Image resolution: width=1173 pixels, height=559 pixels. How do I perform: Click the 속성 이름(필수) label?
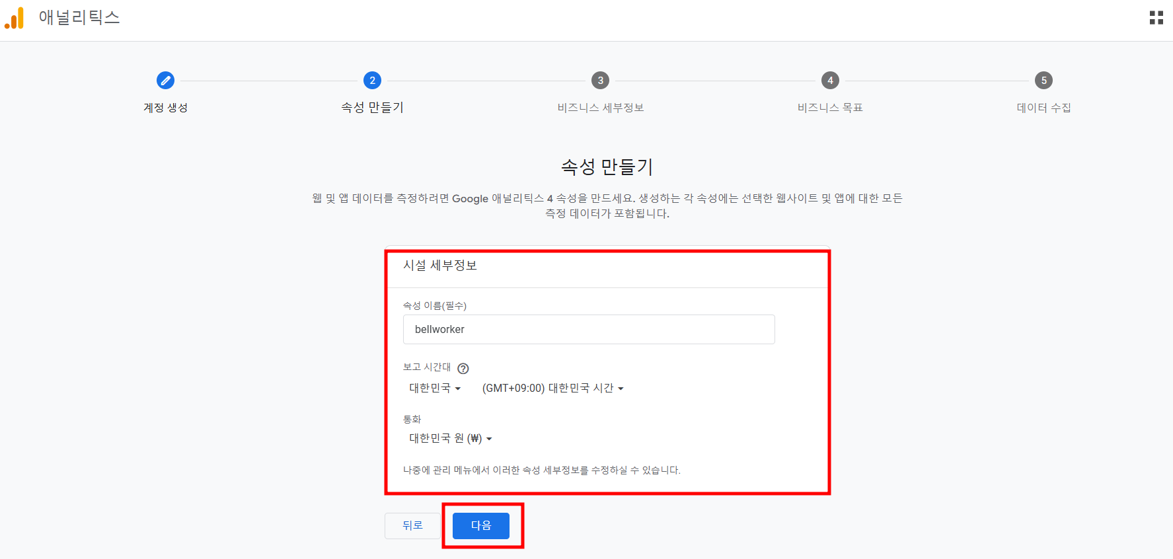pos(435,306)
